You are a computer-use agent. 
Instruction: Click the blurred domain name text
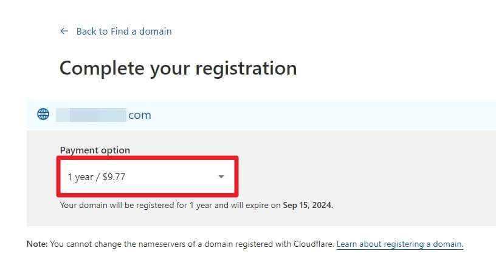click(91, 115)
